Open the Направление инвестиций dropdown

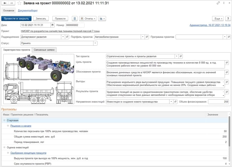(x=171, y=102)
